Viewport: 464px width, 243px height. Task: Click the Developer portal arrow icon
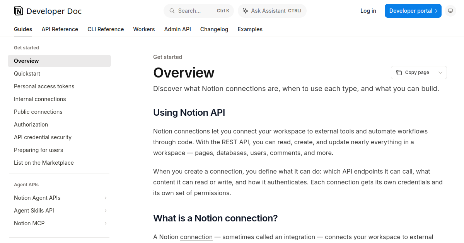click(x=436, y=11)
